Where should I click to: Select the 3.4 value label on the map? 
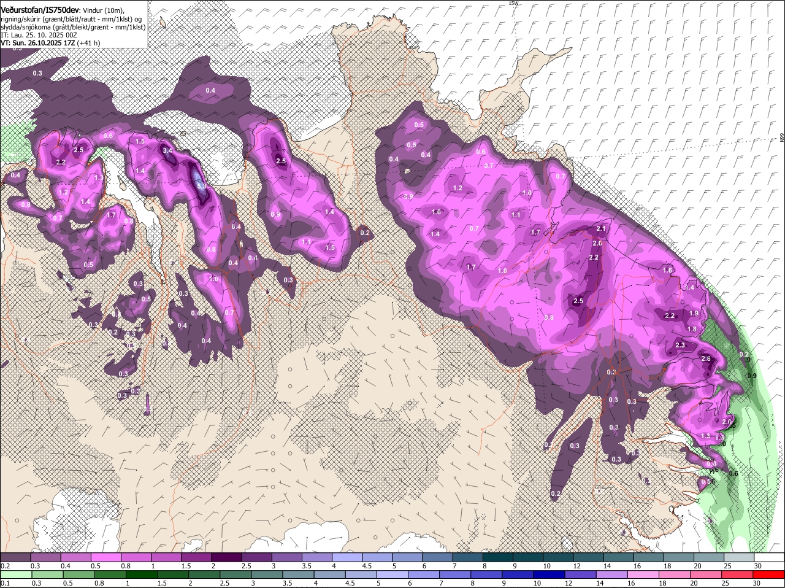point(167,150)
